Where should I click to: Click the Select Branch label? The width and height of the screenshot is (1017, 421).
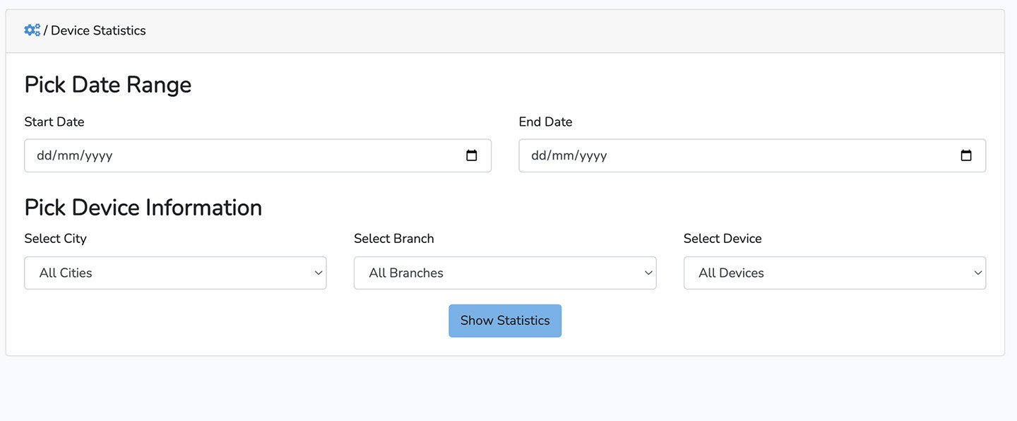(393, 239)
